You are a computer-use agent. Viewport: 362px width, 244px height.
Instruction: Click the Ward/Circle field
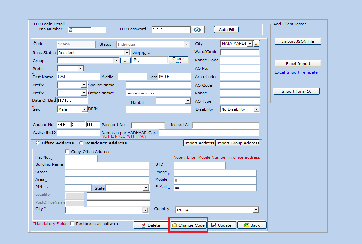(x=240, y=52)
